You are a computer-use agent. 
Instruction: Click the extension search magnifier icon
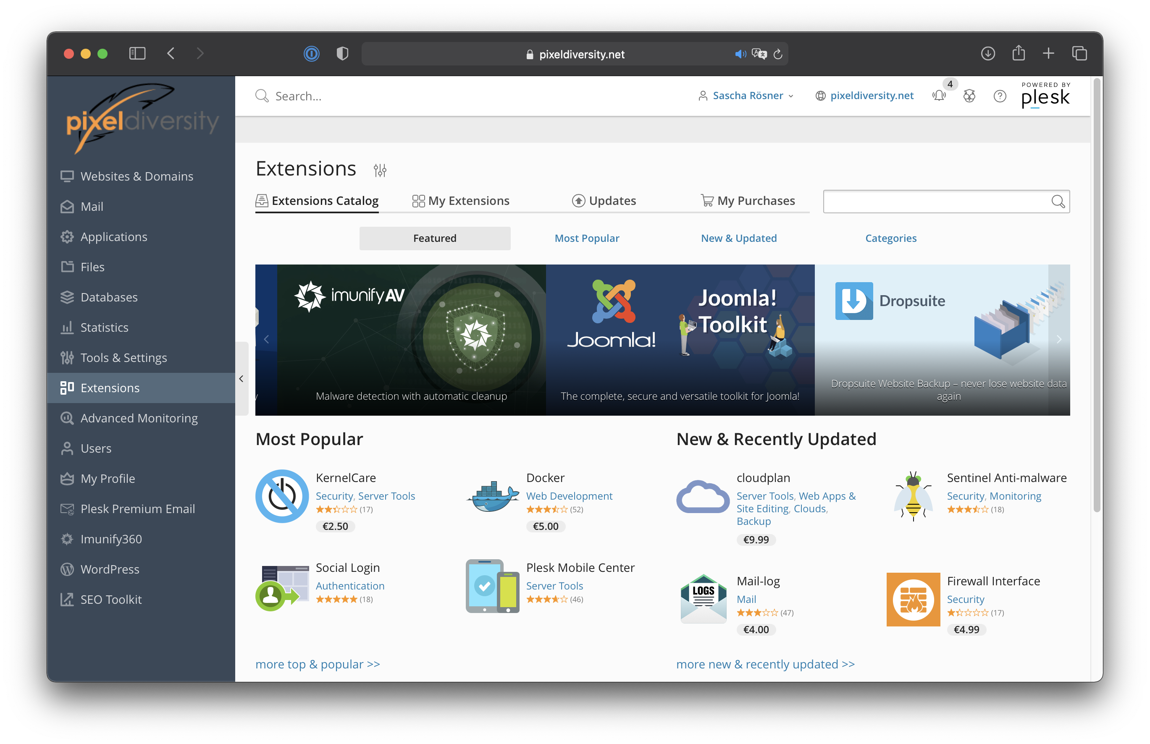pos(1057,202)
